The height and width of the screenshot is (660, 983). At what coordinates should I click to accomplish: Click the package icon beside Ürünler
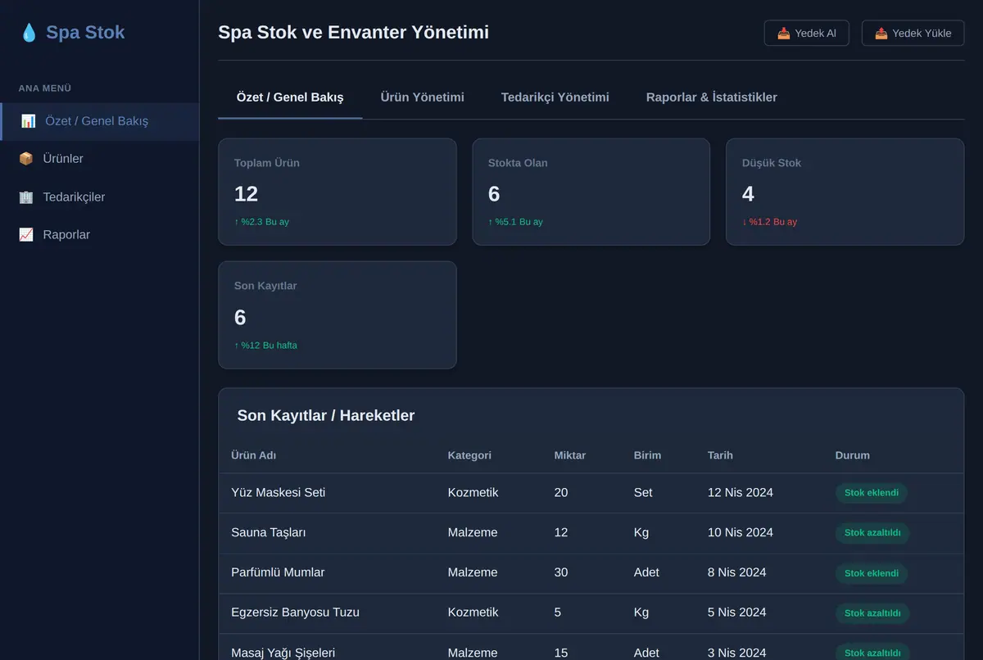26,159
